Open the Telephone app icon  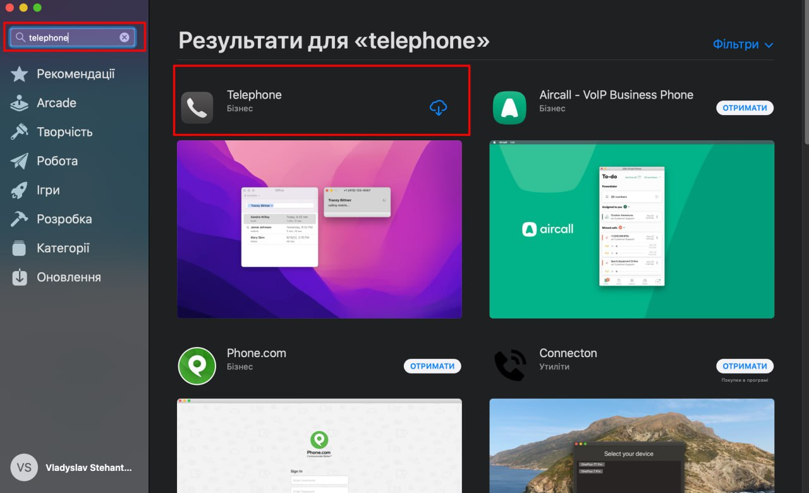[x=197, y=107]
